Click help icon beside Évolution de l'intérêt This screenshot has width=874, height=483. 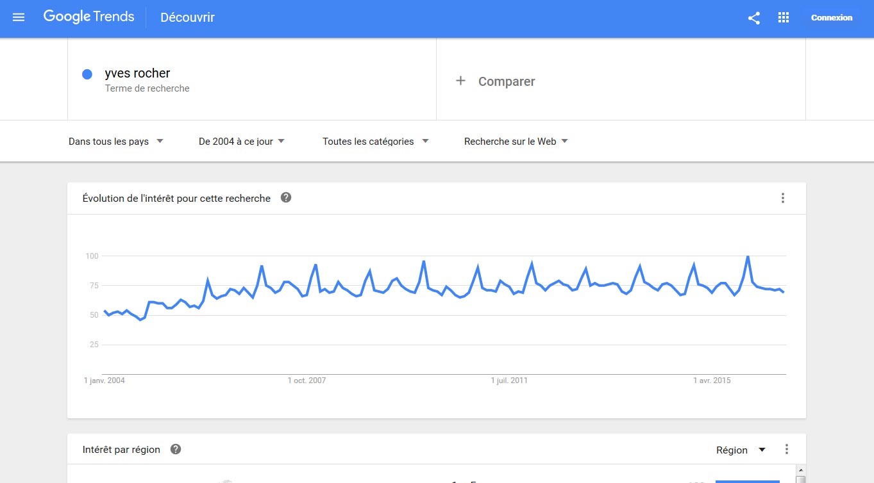point(286,197)
